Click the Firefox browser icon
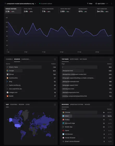Viewport: 115px width, 146px height. point(63,120)
